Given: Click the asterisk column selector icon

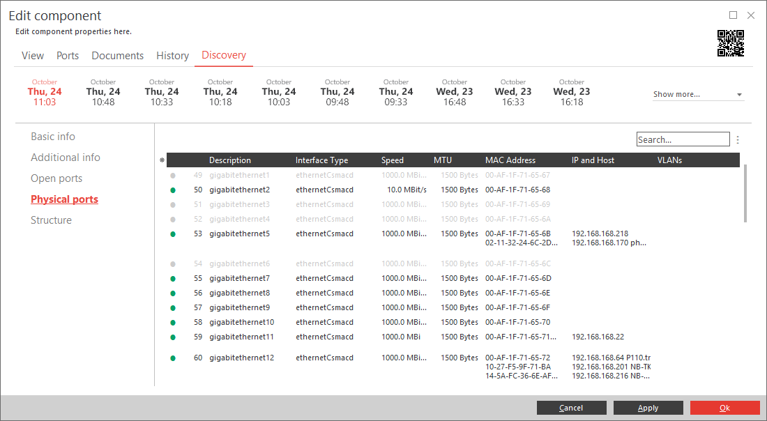Looking at the screenshot, I should 162,160.
